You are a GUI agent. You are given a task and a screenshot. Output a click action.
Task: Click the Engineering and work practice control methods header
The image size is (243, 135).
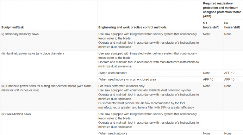[x=132, y=27]
